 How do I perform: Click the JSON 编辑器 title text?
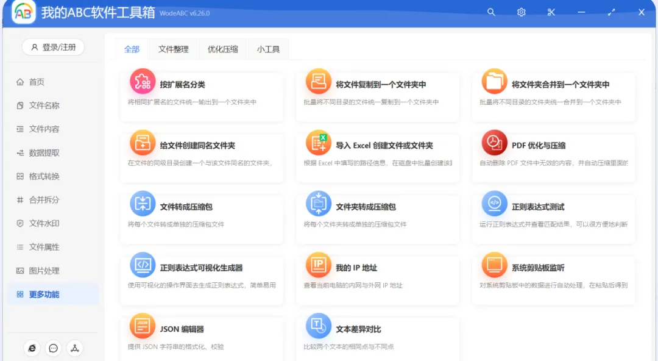[x=182, y=329]
